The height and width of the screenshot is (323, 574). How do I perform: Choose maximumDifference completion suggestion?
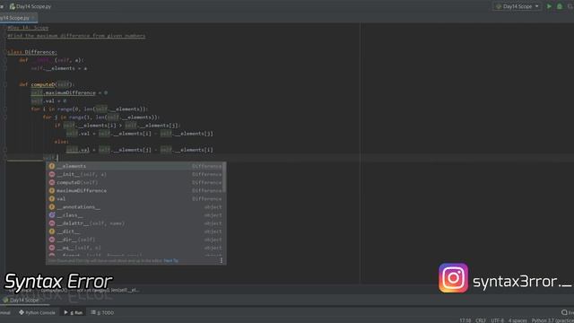click(135, 190)
